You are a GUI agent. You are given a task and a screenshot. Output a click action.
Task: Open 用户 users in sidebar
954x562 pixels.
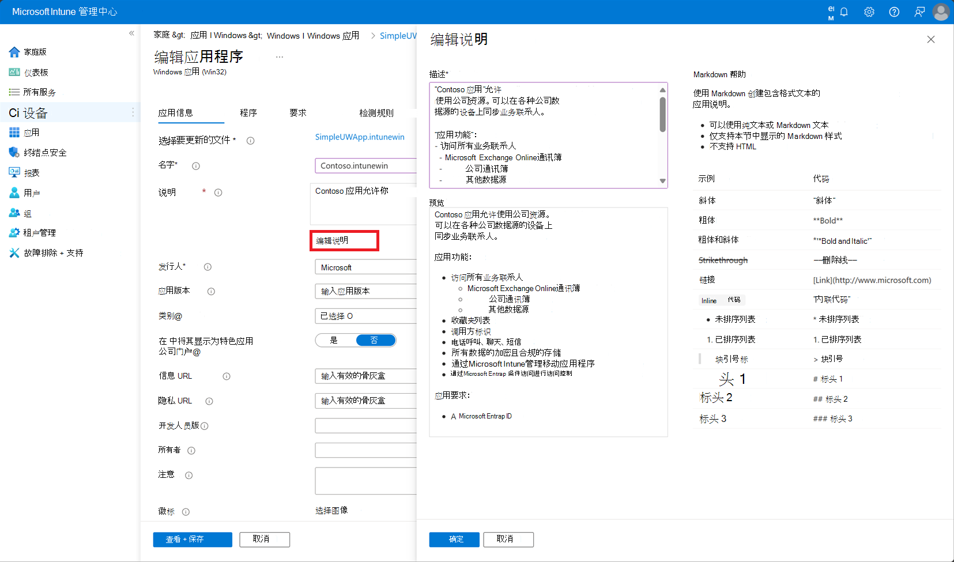tap(24, 193)
